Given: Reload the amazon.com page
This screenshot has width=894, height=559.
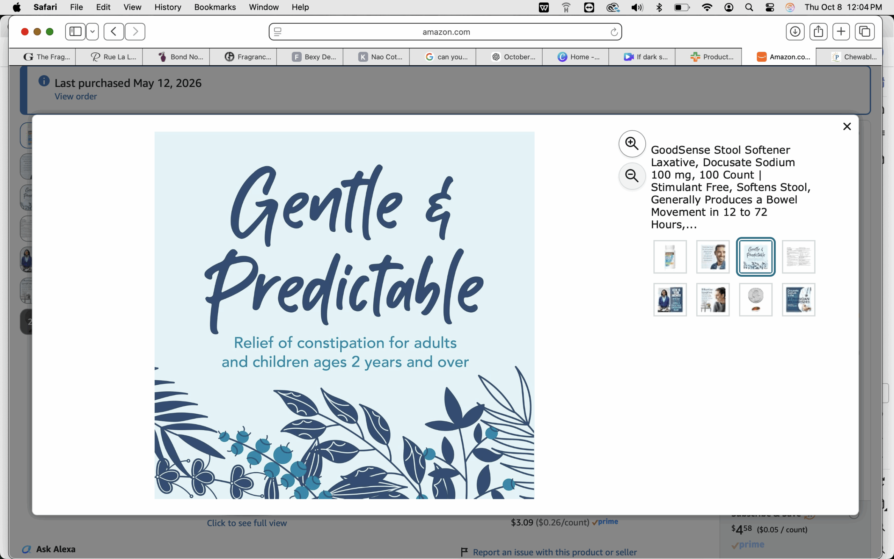Looking at the screenshot, I should 614,32.
